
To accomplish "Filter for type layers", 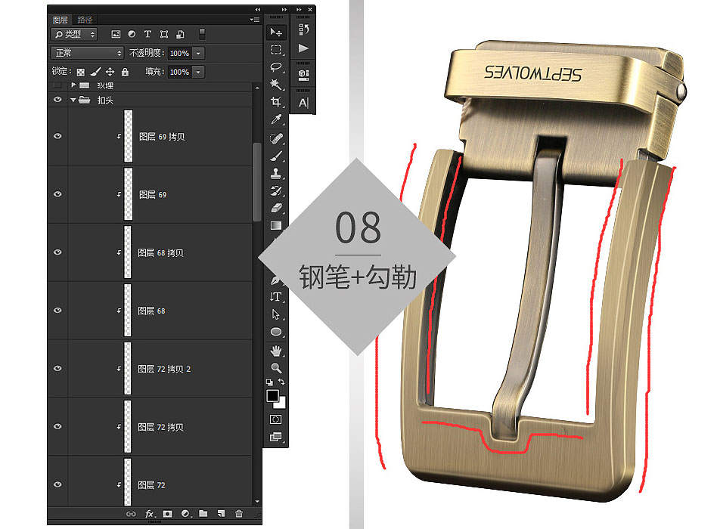I will click(x=147, y=34).
